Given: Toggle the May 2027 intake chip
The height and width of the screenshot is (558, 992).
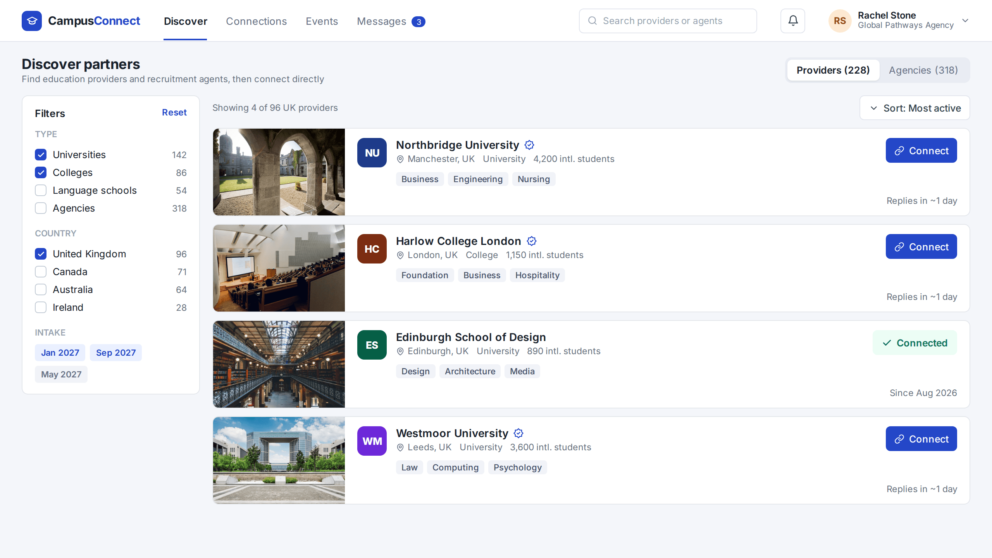Looking at the screenshot, I should [61, 374].
